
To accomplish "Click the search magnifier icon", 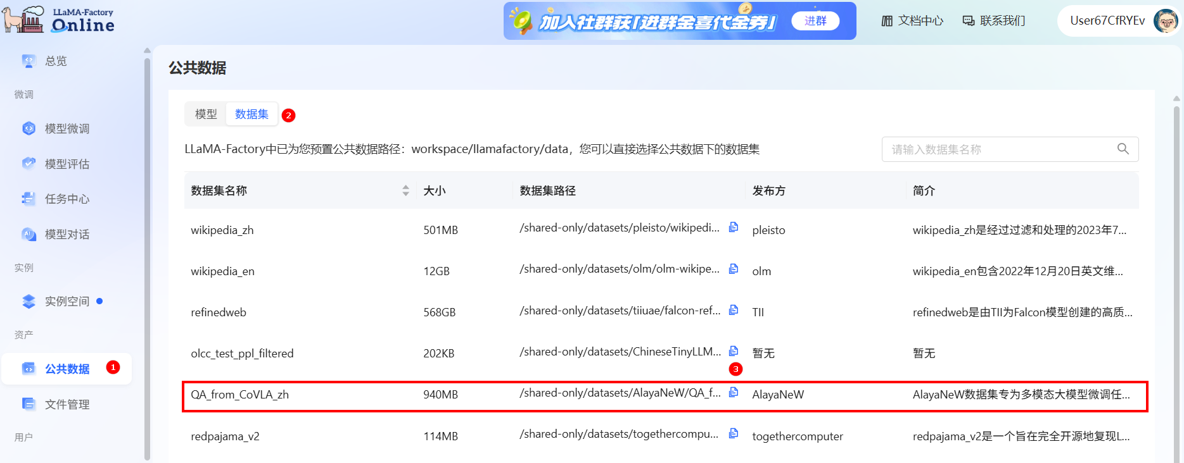I will (1123, 149).
